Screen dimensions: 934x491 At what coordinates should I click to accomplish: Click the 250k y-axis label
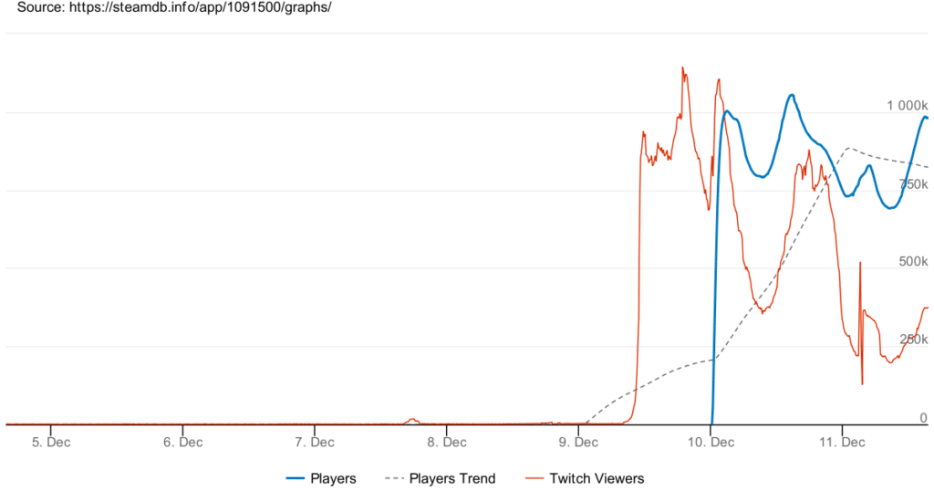click(913, 340)
